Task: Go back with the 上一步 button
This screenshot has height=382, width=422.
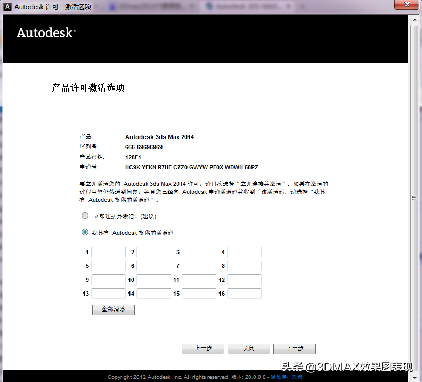Action: tap(203, 348)
